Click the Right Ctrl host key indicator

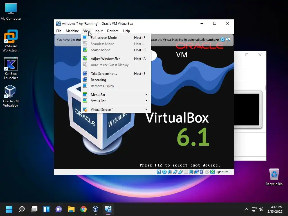pyautogui.click(x=222, y=172)
